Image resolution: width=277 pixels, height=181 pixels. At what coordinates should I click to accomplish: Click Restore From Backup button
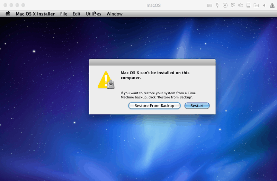coord(154,106)
